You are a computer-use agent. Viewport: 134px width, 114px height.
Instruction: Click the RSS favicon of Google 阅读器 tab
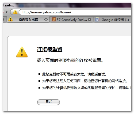point(97,19)
